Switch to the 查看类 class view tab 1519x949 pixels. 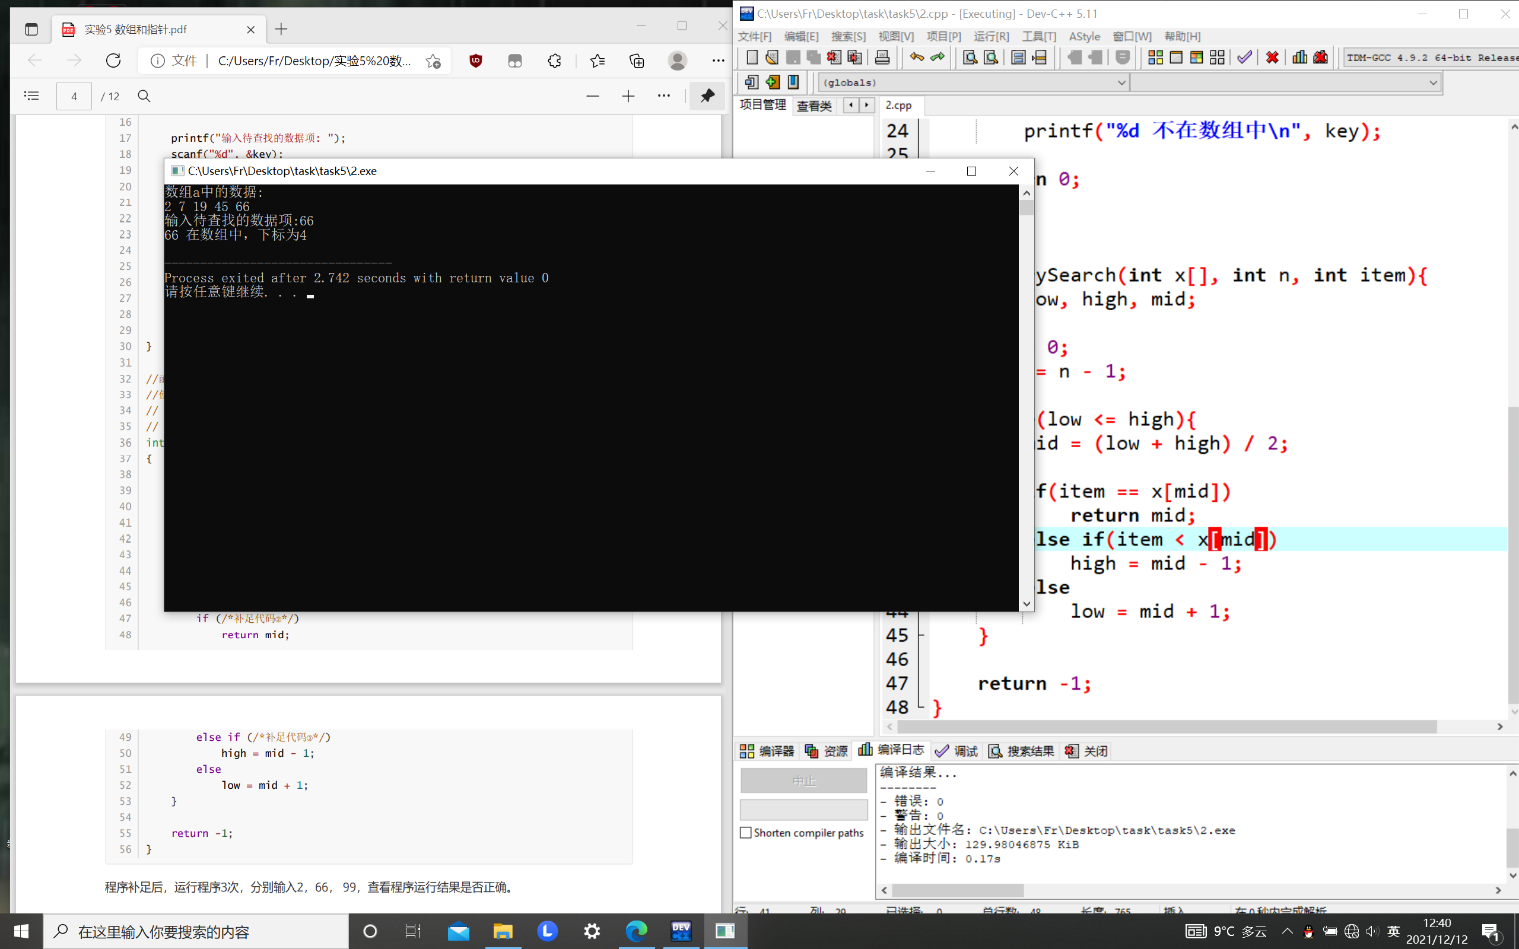tap(813, 106)
